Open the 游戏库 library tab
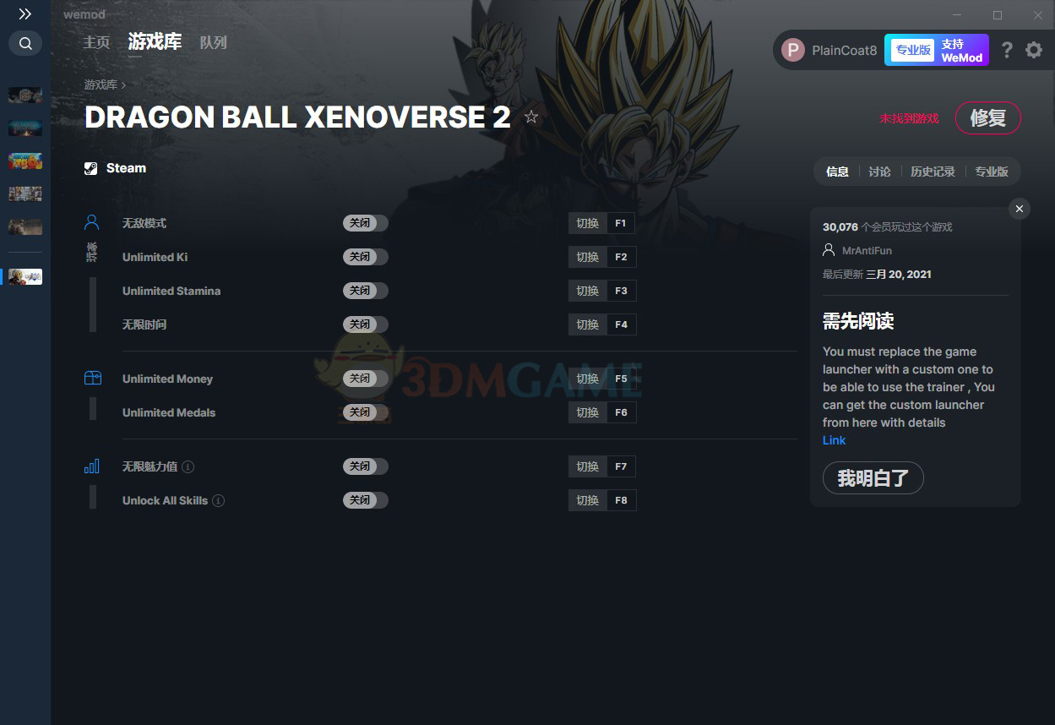 [155, 41]
